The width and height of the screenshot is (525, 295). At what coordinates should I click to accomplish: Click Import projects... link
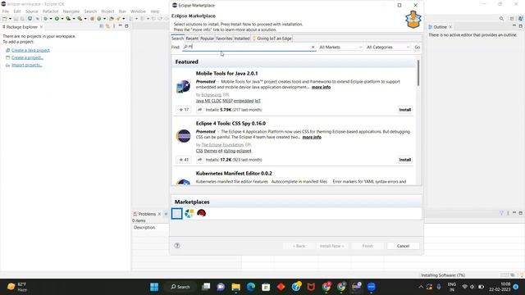click(27, 65)
